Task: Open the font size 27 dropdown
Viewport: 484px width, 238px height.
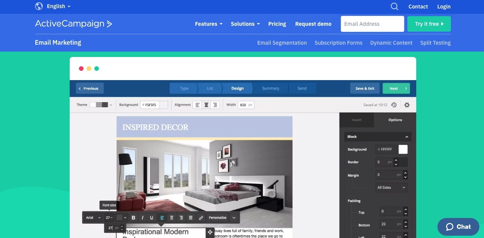Action: point(109,218)
